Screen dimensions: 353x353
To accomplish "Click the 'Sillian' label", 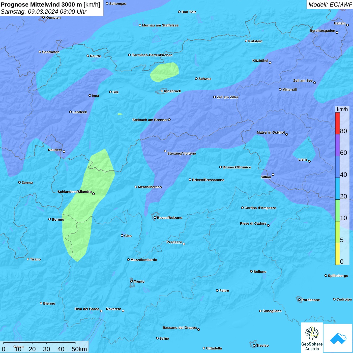I will (x=266, y=177).
